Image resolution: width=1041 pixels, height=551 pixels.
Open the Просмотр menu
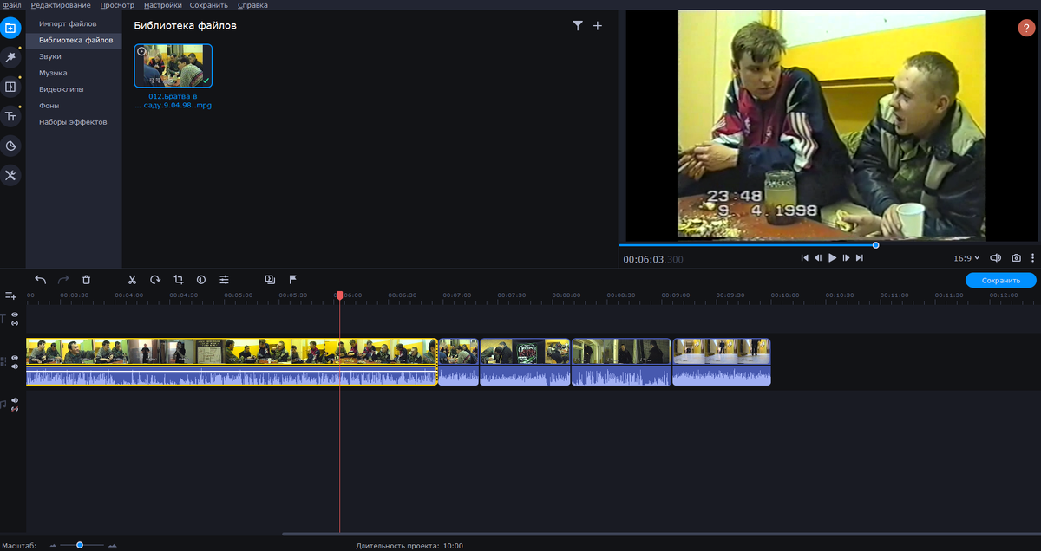[117, 5]
